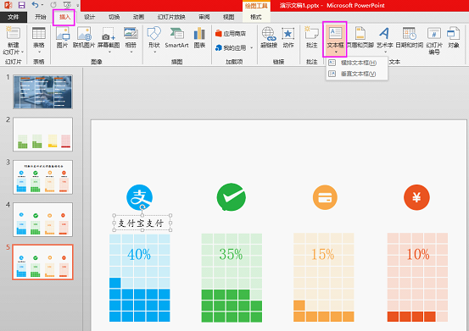
Task: Switch to the Transitions tab
Action: pos(114,17)
